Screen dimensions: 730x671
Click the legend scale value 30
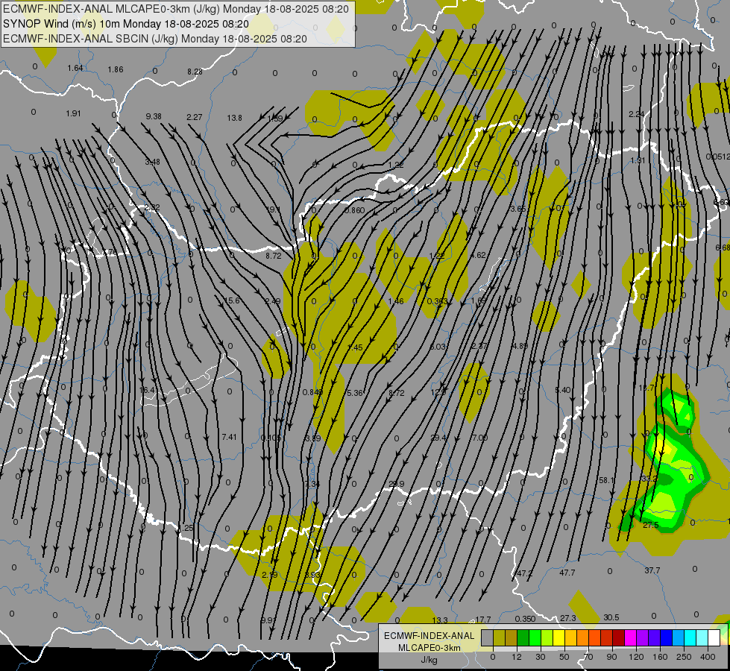pyautogui.click(x=540, y=657)
